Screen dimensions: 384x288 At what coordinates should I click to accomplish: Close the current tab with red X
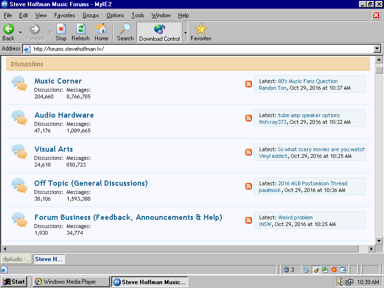tap(376, 15)
